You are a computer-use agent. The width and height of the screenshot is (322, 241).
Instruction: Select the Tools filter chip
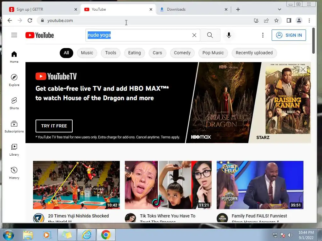pyautogui.click(x=110, y=53)
